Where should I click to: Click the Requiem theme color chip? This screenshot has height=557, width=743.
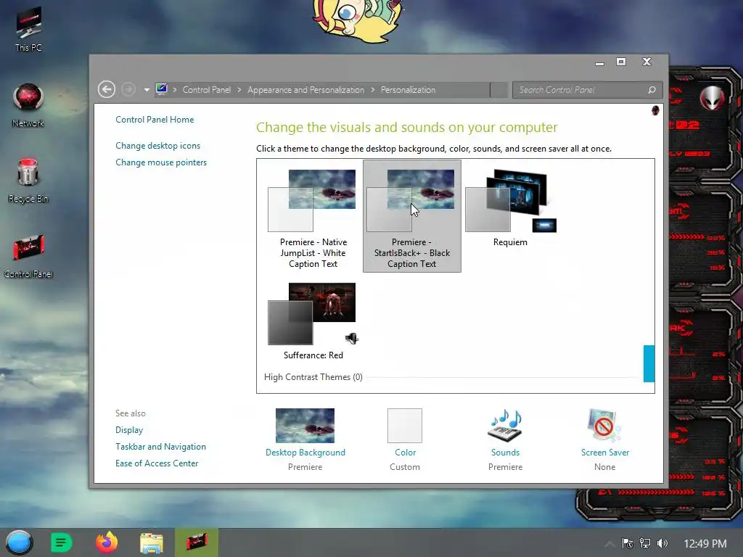pos(488,210)
